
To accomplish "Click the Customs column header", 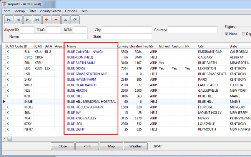I will pos(177,46).
